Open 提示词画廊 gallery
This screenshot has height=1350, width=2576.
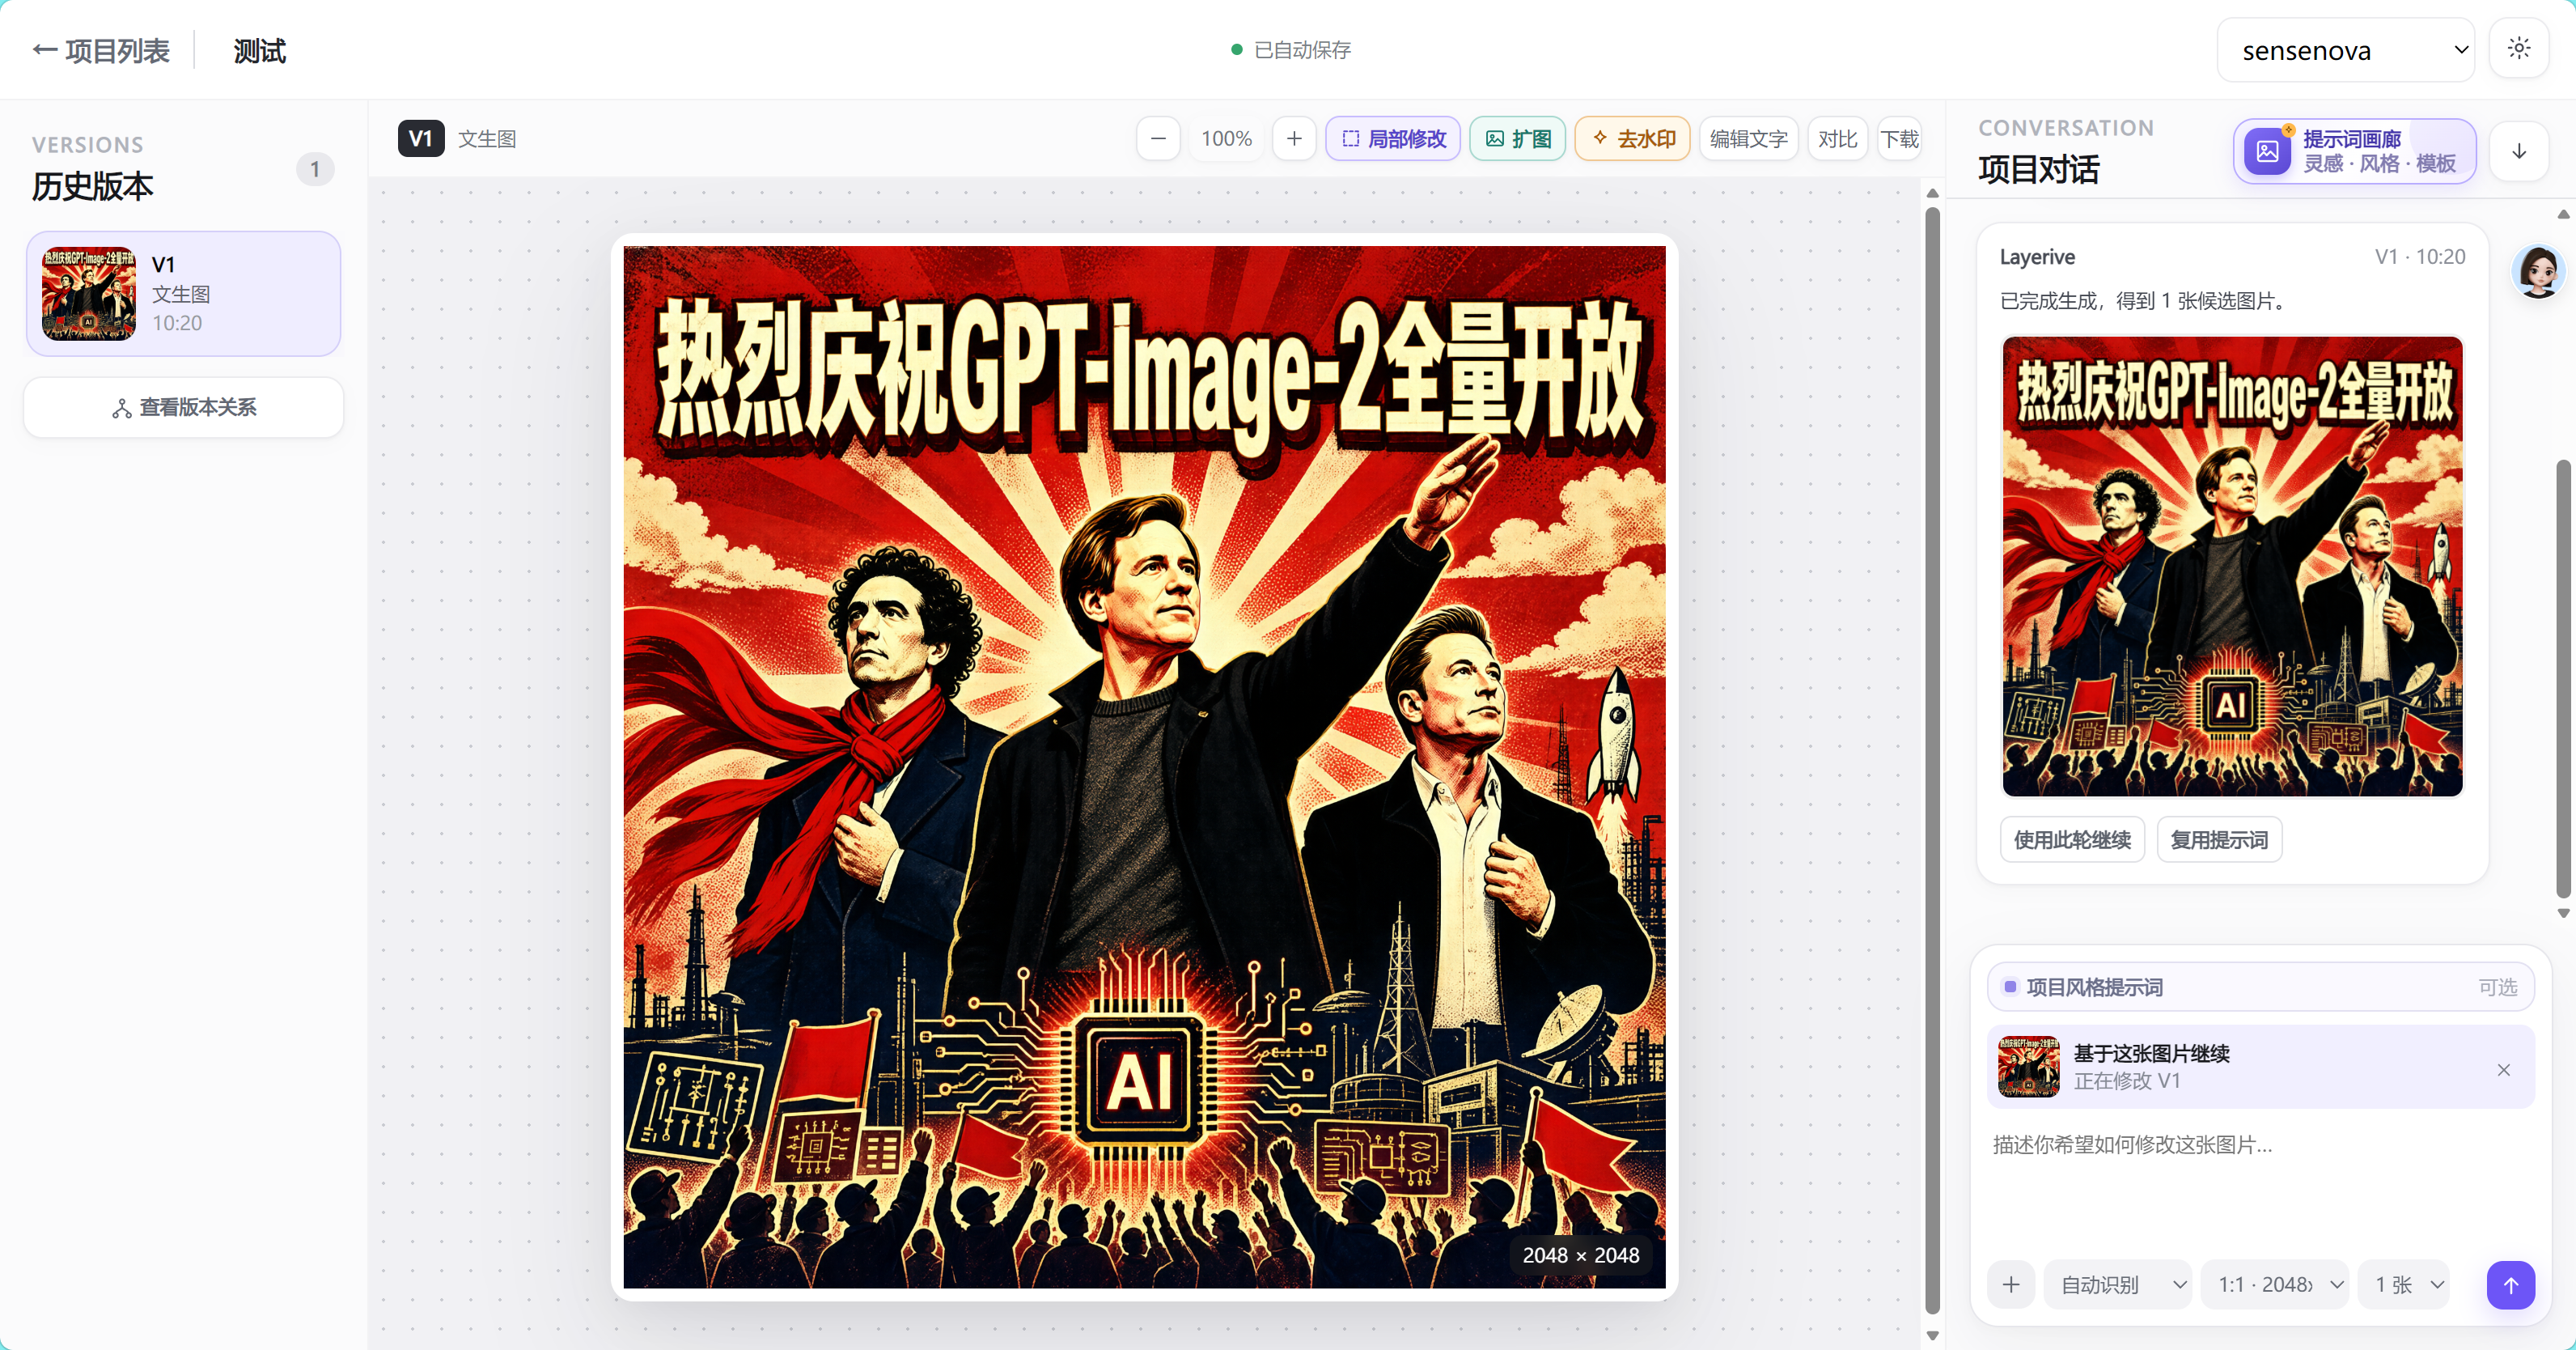(2355, 151)
